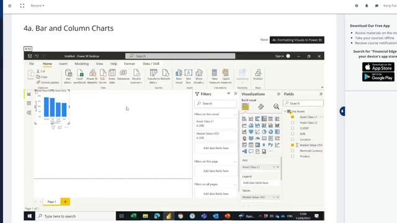Uncheck the Asset Class L1 field
Image resolution: width=397 pixels, height=223 pixels.
click(x=293, y=117)
